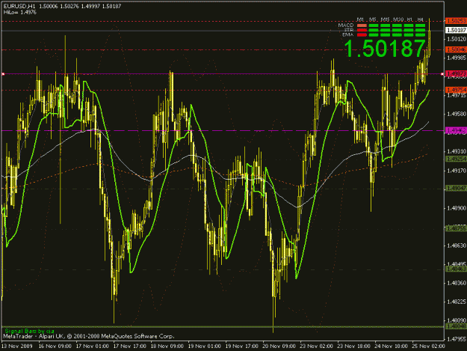Click the green 1.48048 price label

[x=456, y=326]
